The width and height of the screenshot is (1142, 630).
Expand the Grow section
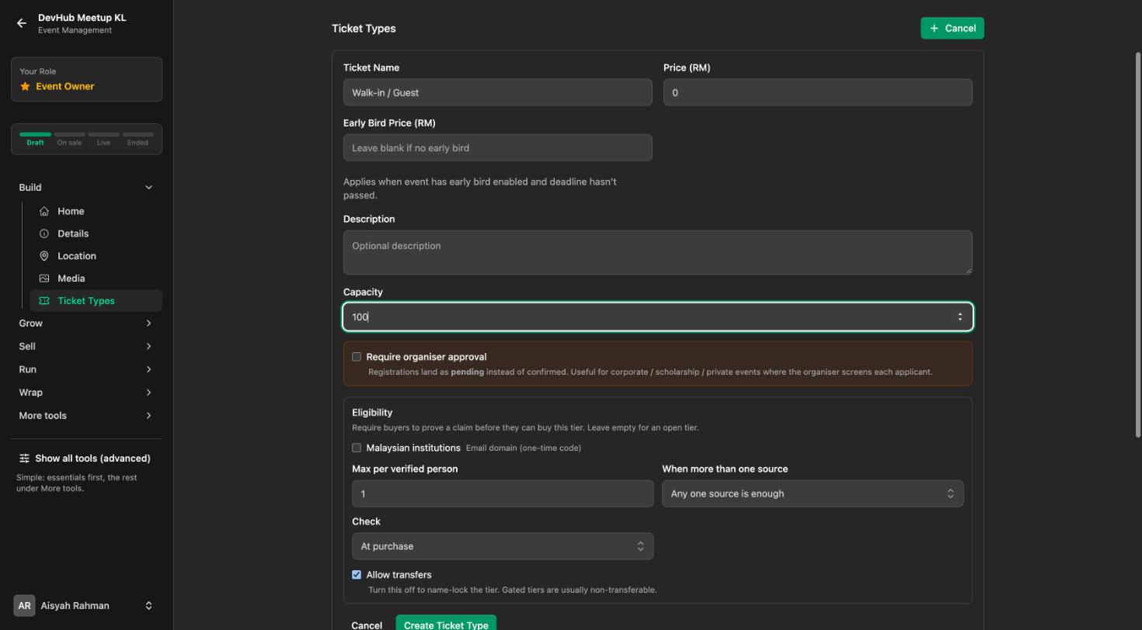[86, 324]
